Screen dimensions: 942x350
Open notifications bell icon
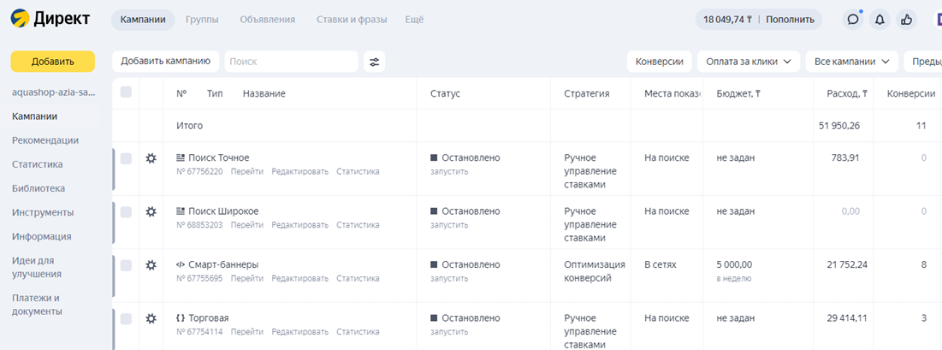coord(880,19)
